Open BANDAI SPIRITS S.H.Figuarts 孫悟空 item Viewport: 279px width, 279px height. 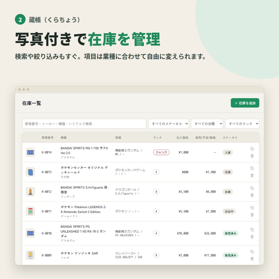tap(84, 190)
